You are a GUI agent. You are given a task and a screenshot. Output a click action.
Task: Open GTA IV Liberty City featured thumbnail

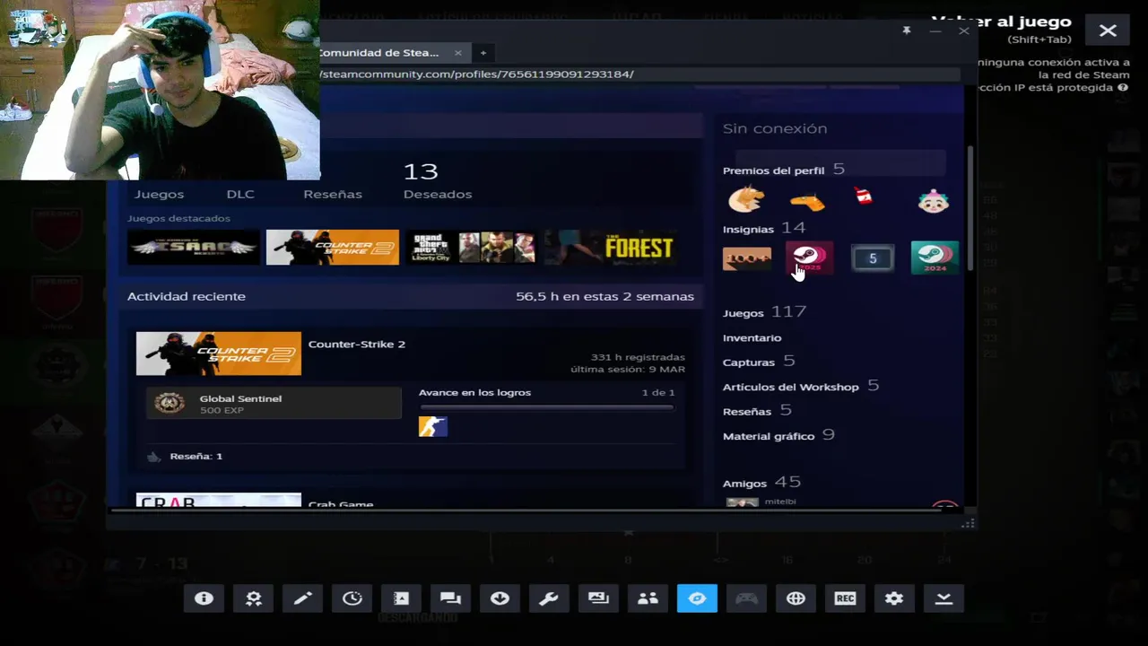click(472, 248)
